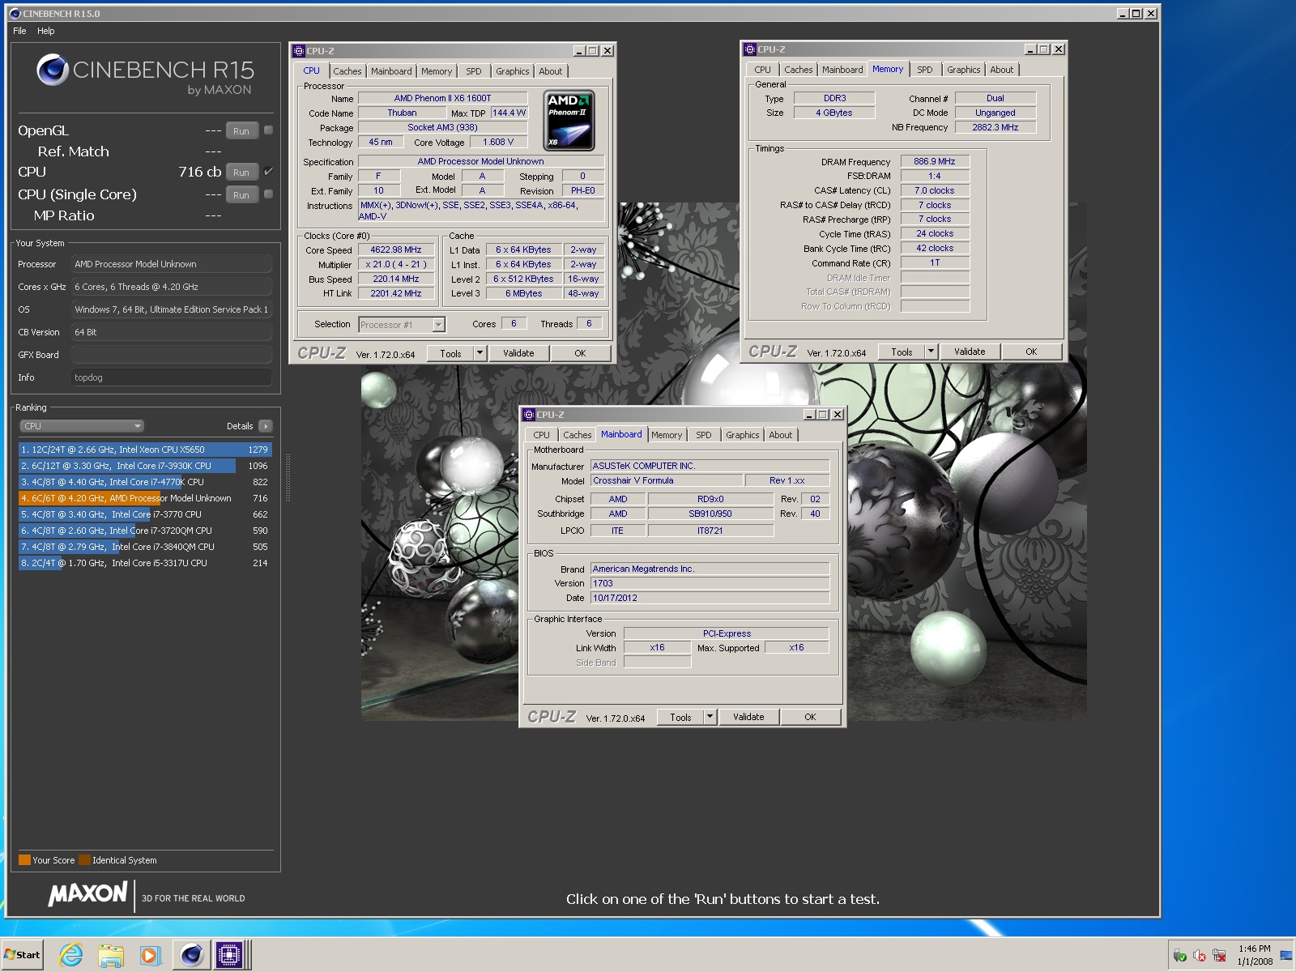
Task: Select ranking row Intel Core i7-3840QM
Action: [x=145, y=547]
